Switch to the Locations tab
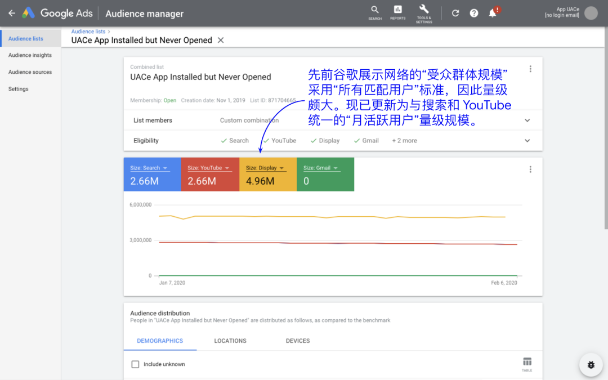Screen dimensions: 608x380 tap(230, 341)
